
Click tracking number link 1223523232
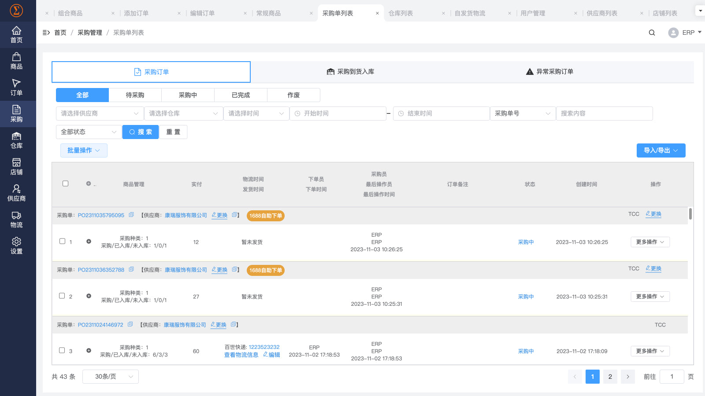click(264, 347)
